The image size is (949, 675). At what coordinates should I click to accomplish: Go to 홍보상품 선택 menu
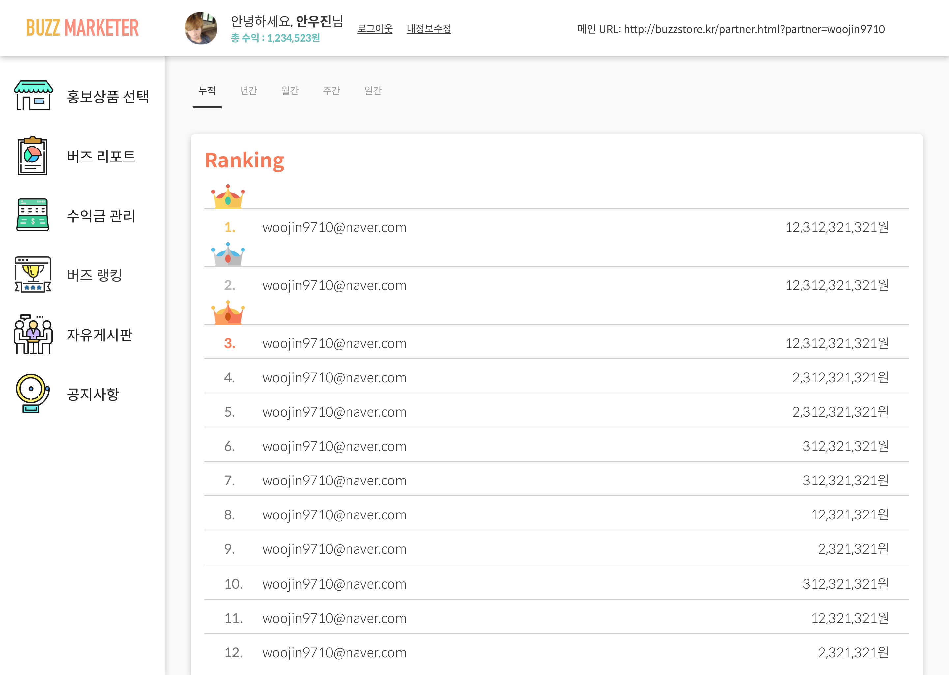point(108,97)
